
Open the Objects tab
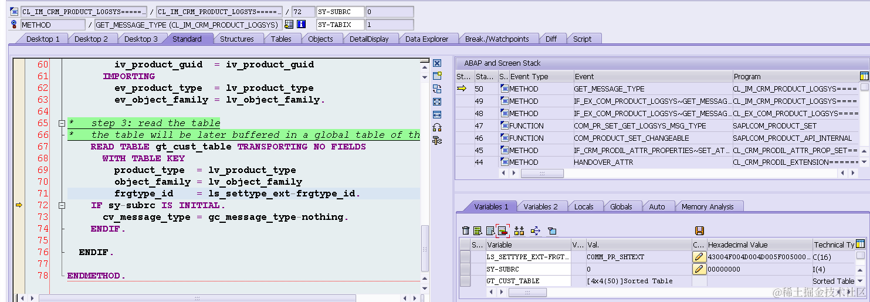320,39
